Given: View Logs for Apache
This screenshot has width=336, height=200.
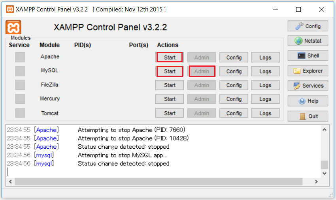Looking at the screenshot, I should pos(265,57).
